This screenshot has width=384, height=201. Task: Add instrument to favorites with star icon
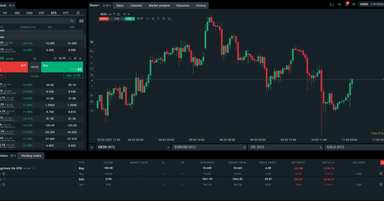click(80, 58)
